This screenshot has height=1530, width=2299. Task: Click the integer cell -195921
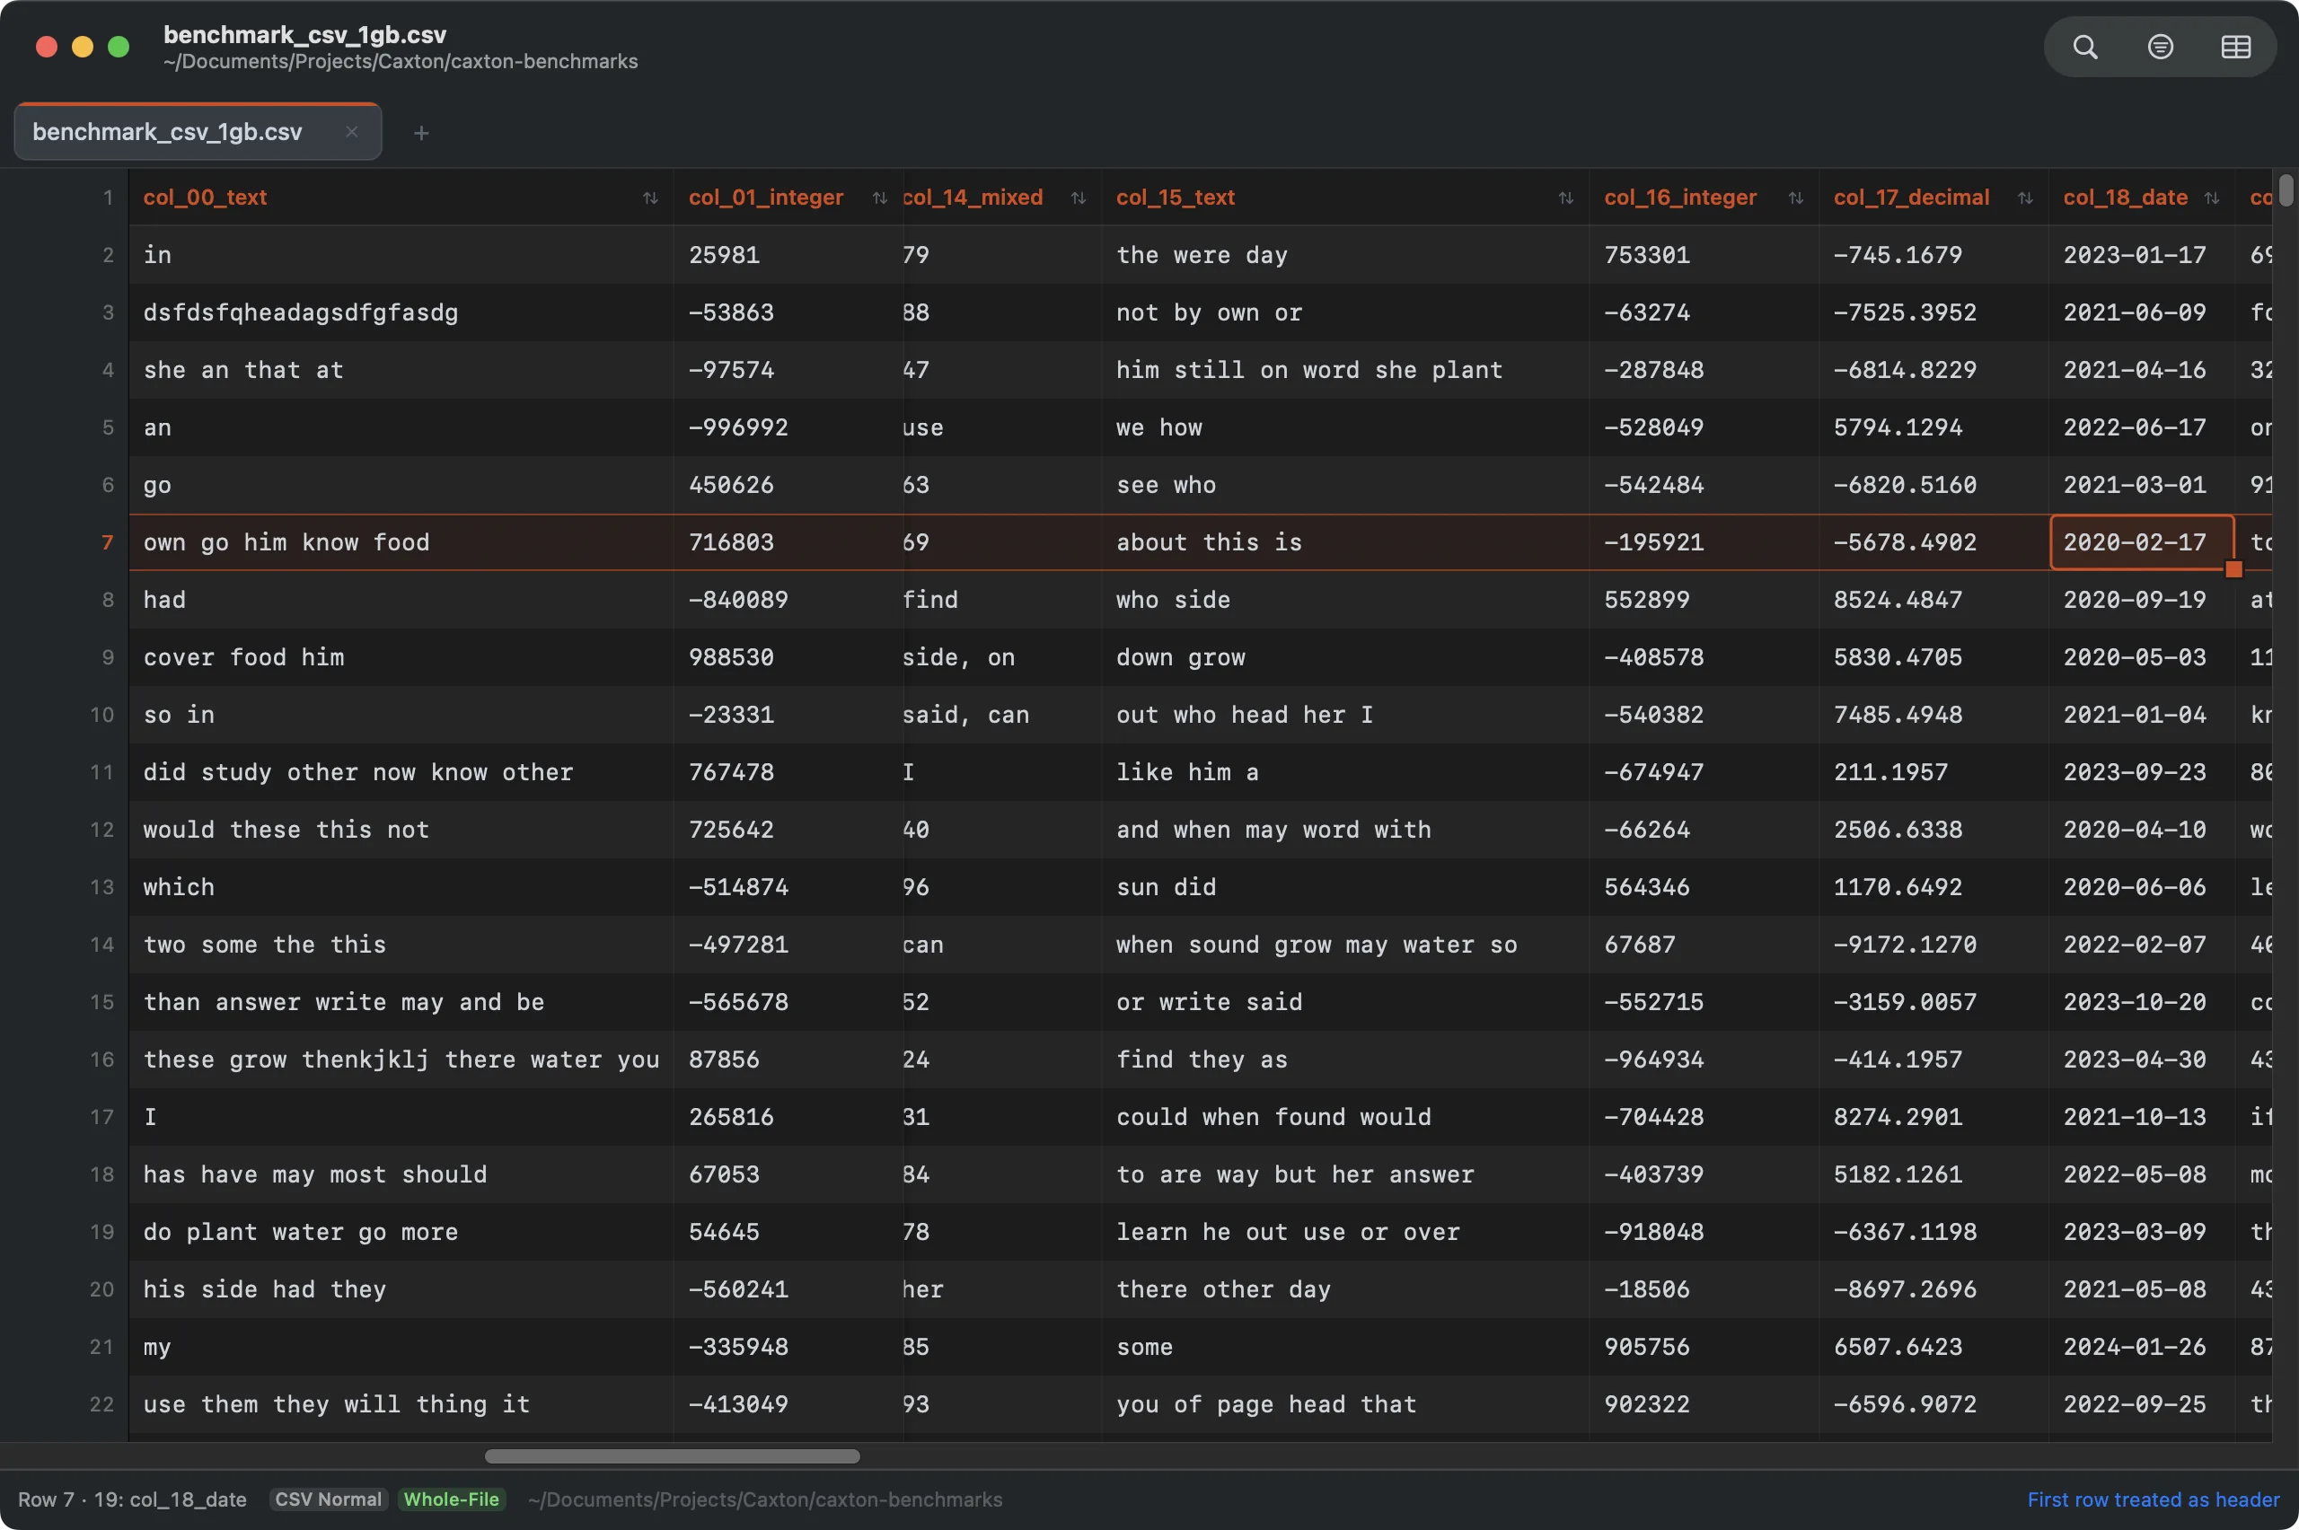coord(1704,541)
